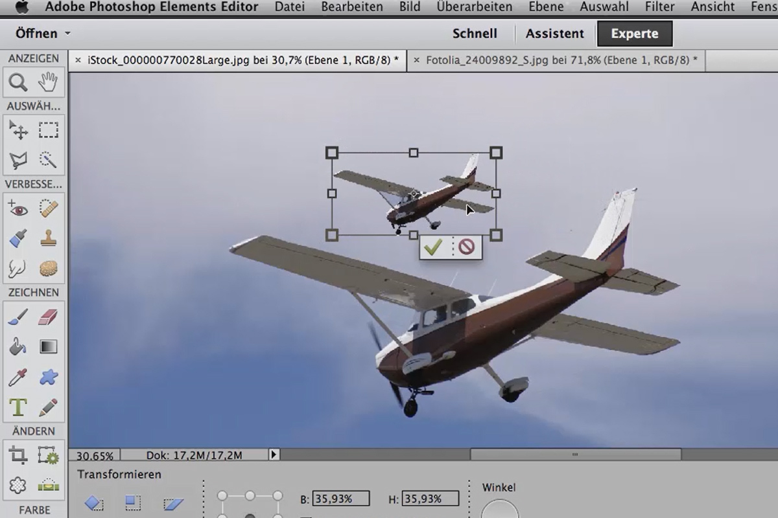Select the Quick Selection wand tool

pyautogui.click(x=49, y=160)
